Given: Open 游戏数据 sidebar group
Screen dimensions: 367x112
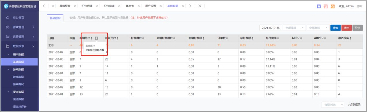Looking at the screenshot, I should (18, 69).
